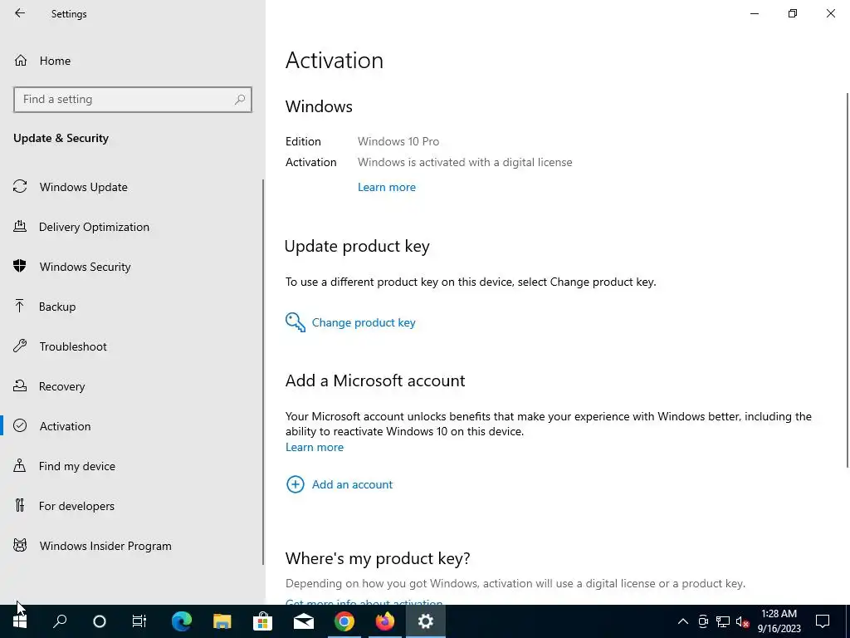Open Mail app from taskbar
The height and width of the screenshot is (638, 850).
304,621
